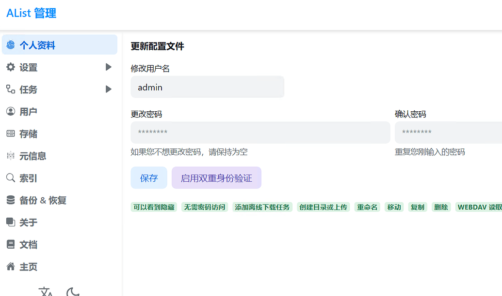Select the 个人资料 sidebar entry
The width and height of the screenshot is (502, 296).
[x=36, y=44]
